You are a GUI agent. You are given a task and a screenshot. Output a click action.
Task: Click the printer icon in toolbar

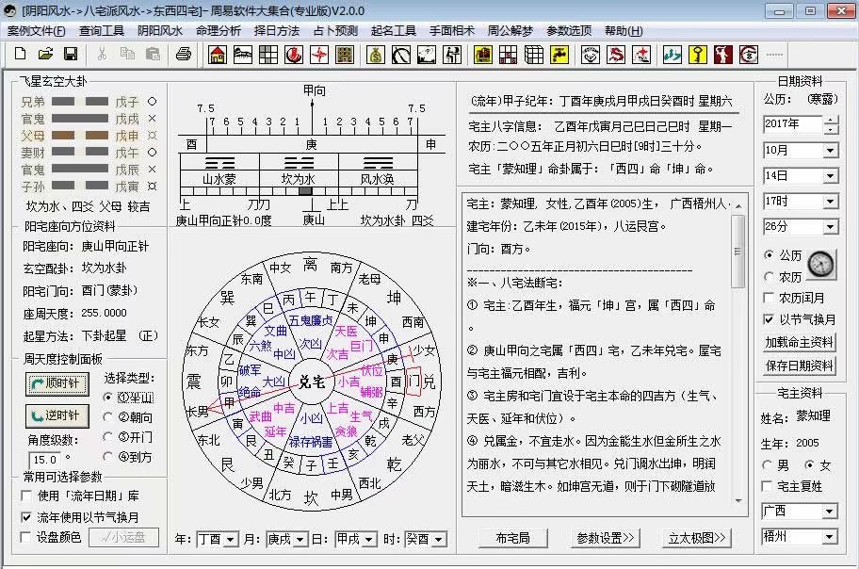click(185, 55)
